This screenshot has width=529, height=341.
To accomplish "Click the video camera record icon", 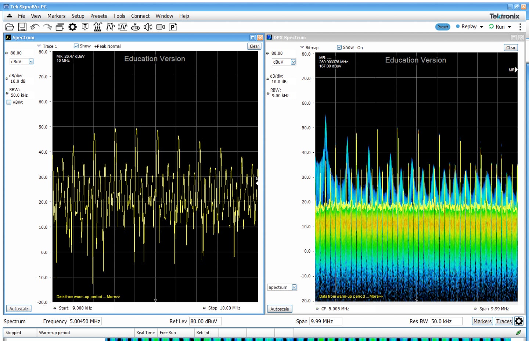I will (161, 27).
